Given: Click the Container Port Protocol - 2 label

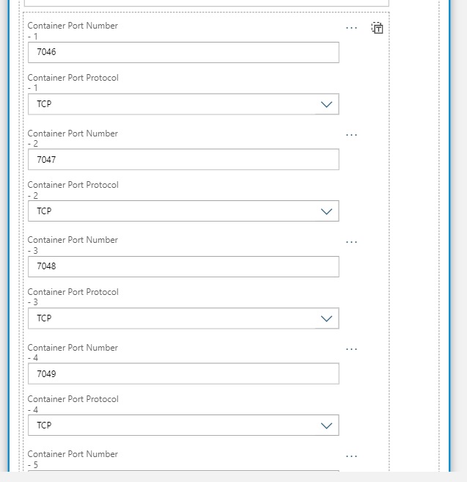Looking at the screenshot, I should click(73, 185).
